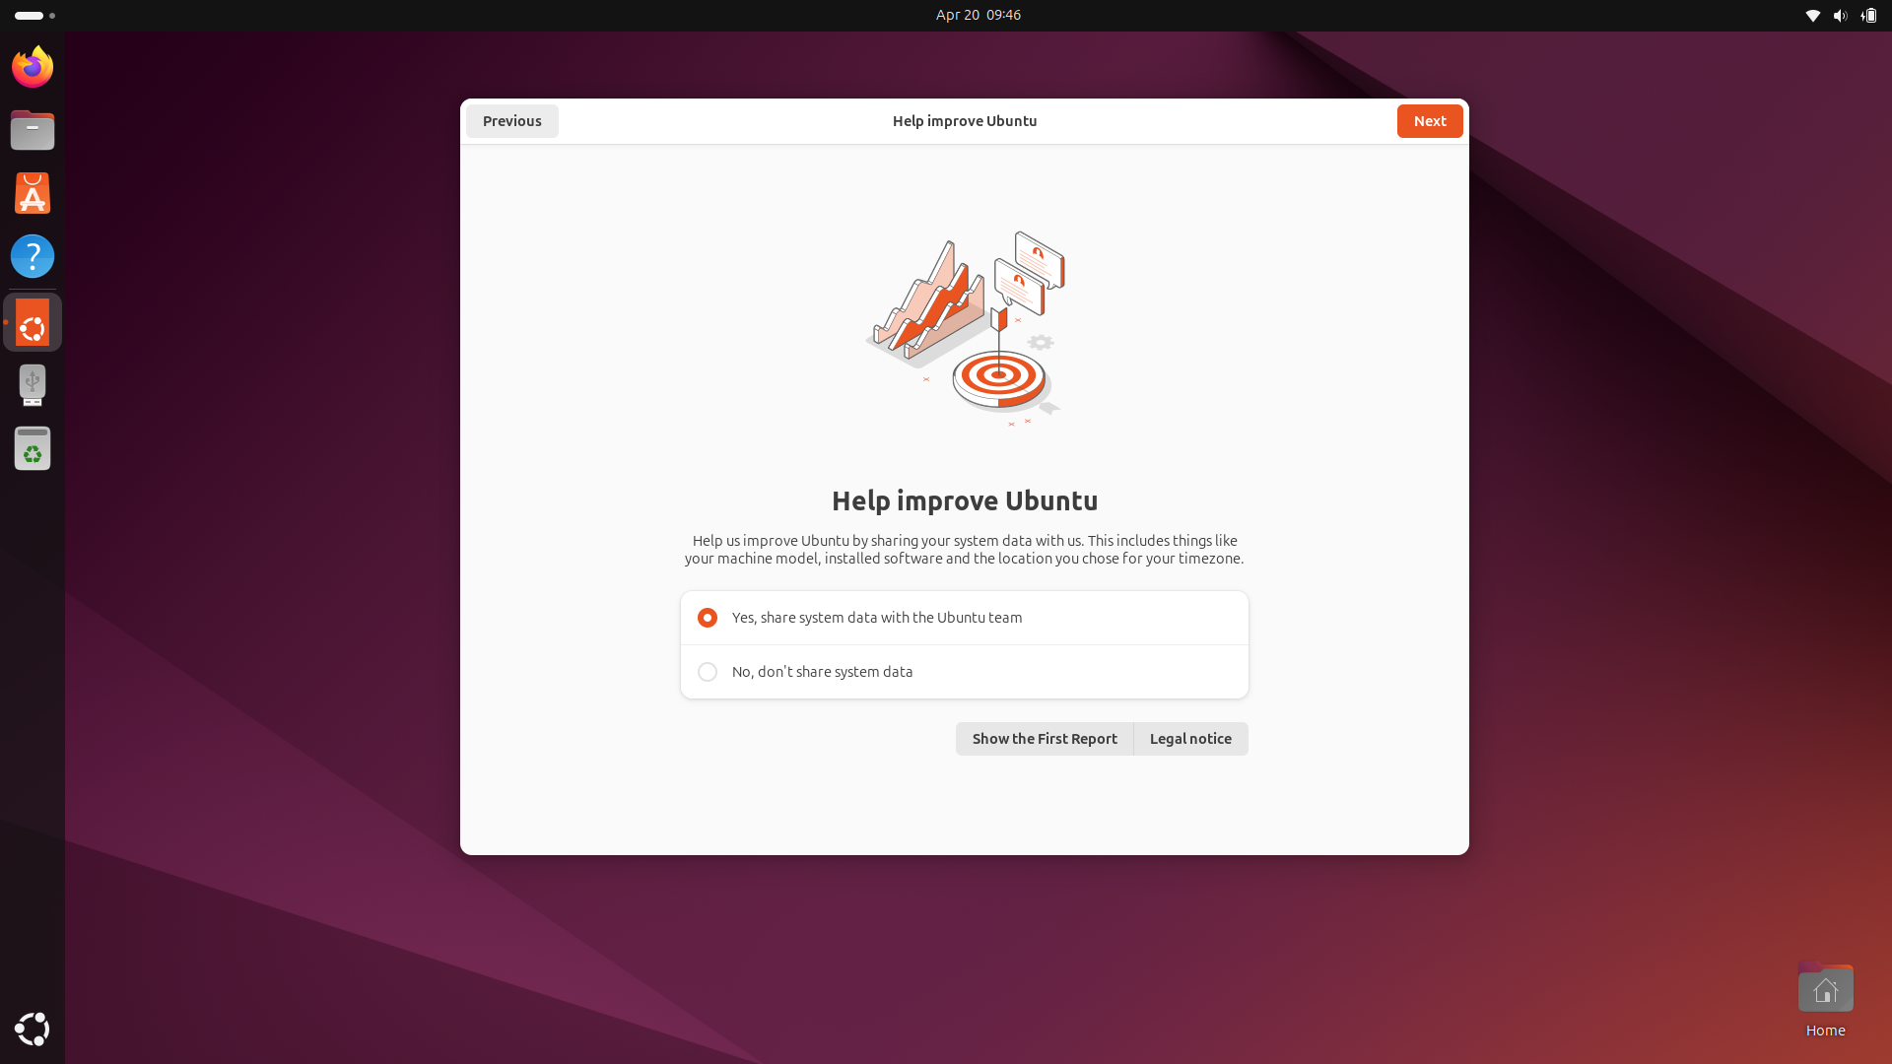Open the clock showing Apr 20 09:46
The height and width of the screenshot is (1064, 1892).
click(979, 15)
